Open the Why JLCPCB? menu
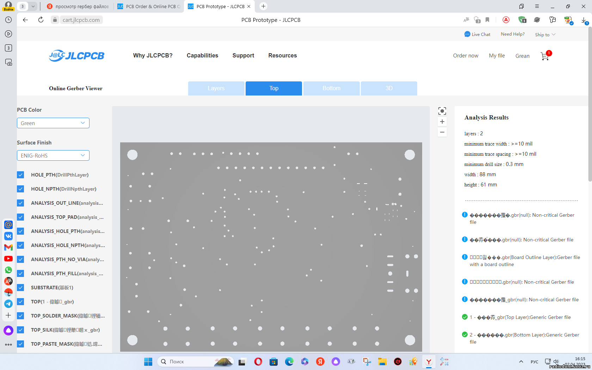Screen dimensions: 592x370 153,55
